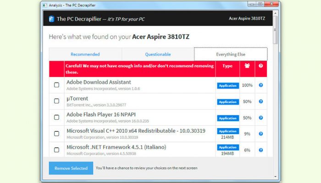Tick Microsoft .NET Framework 4.5.1 (Italiano) checkbox

(x=56, y=150)
